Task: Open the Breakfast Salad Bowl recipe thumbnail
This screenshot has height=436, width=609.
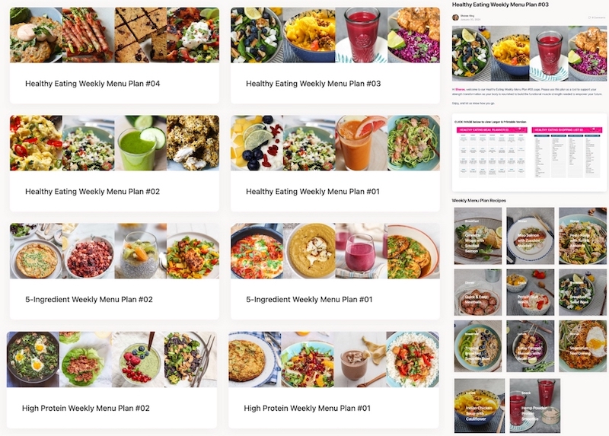Action: point(582,292)
